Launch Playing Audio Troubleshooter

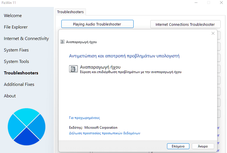tap(97, 24)
